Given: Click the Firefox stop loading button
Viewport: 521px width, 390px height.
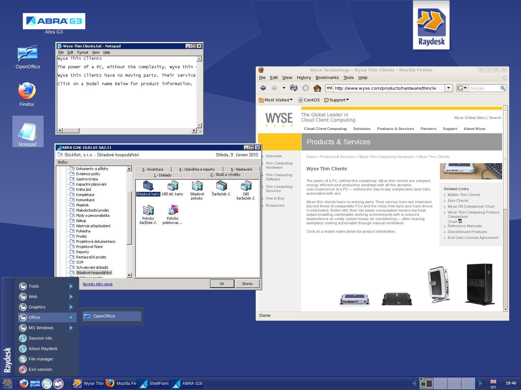Looking at the screenshot, I should coord(305,88).
